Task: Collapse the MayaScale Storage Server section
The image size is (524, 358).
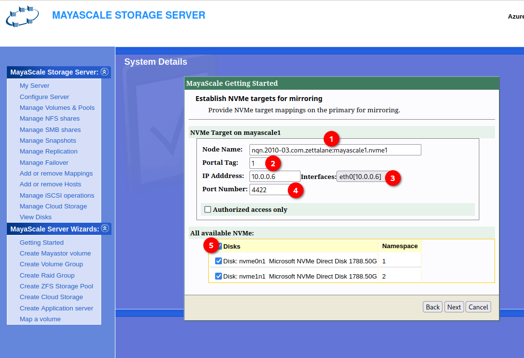Action: (104, 72)
